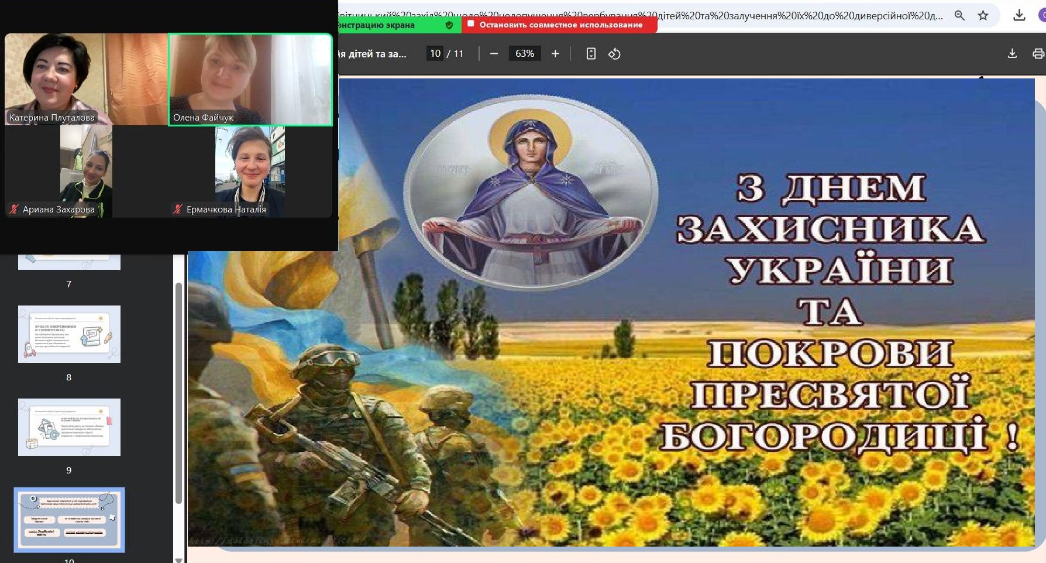Bookmark this page with the star icon
Viewport: 1046px width, 563px height.
point(983,16)
